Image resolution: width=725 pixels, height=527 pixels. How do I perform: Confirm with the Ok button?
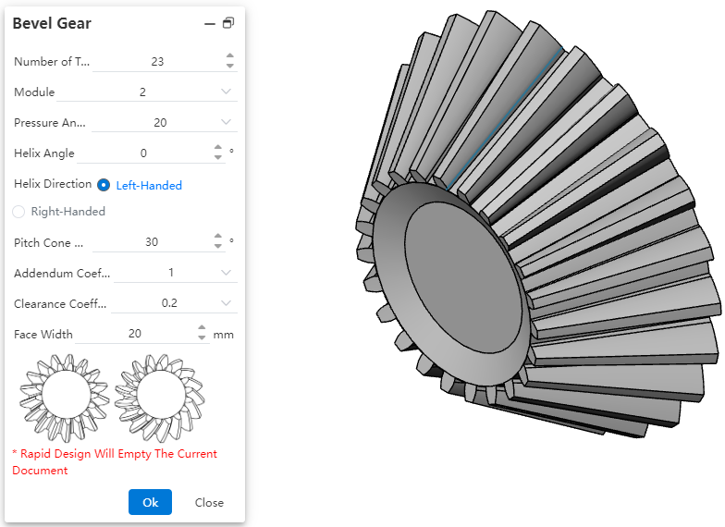pos(150,502)
